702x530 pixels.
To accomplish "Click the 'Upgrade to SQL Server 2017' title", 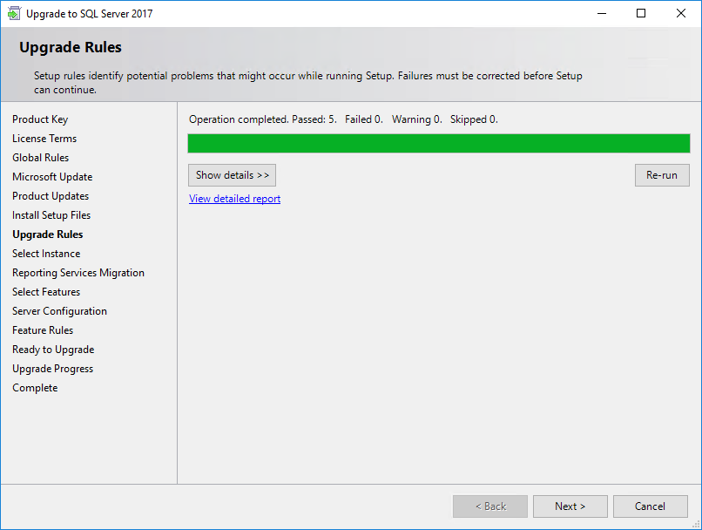I will (90, 14).
